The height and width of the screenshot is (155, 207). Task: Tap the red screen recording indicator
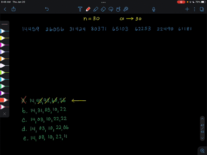tap(181, 2)
